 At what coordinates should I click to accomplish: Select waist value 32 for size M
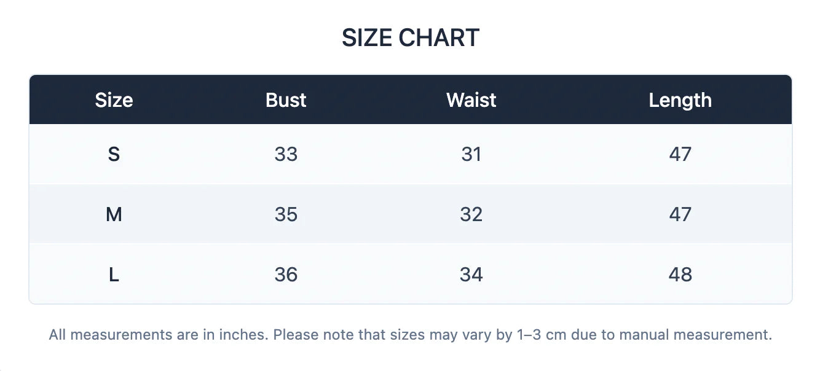471,214
